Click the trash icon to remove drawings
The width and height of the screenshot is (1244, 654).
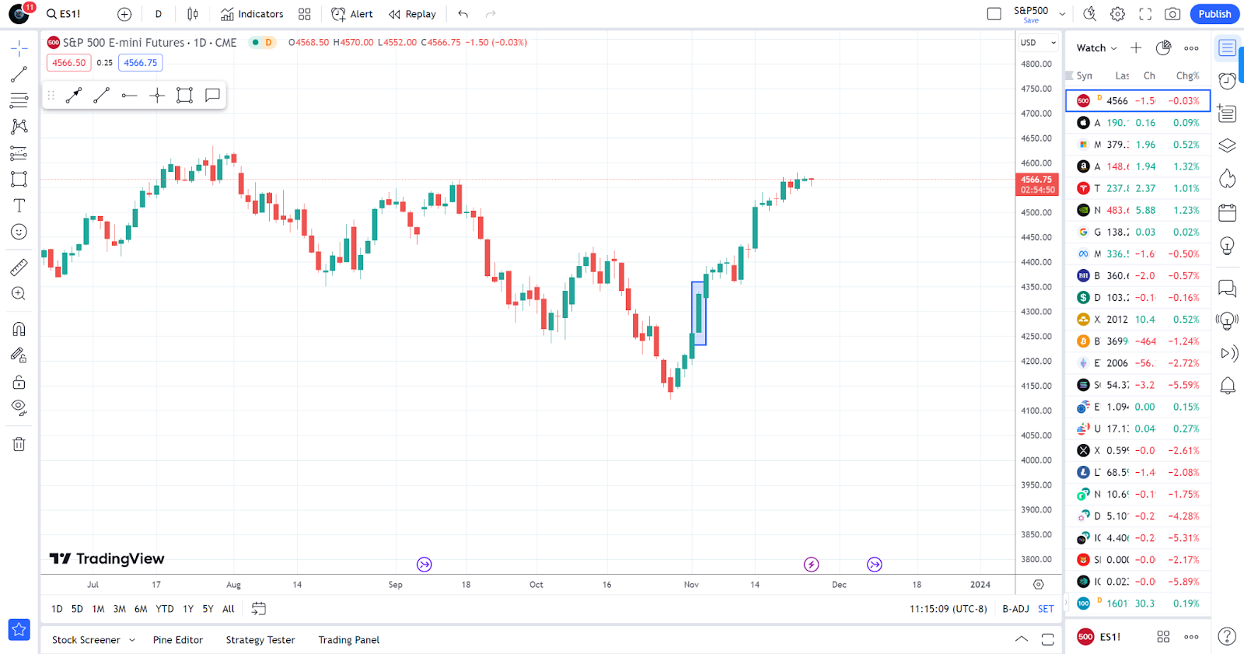pyautogui.click(x=19, y=444)
